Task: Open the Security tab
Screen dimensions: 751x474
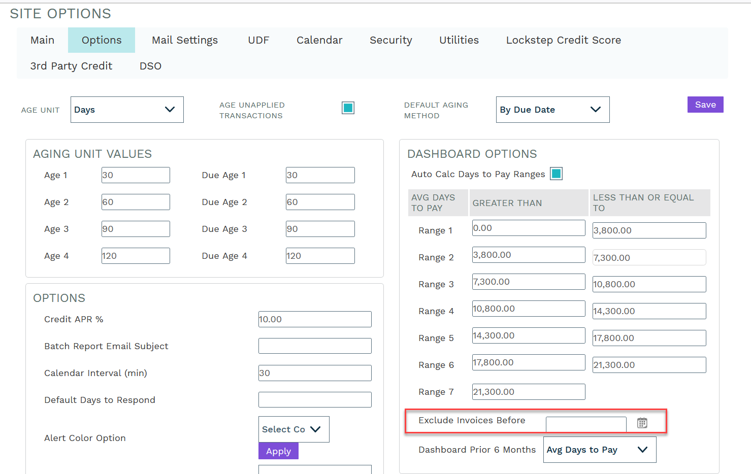Action: coord(390,40)
